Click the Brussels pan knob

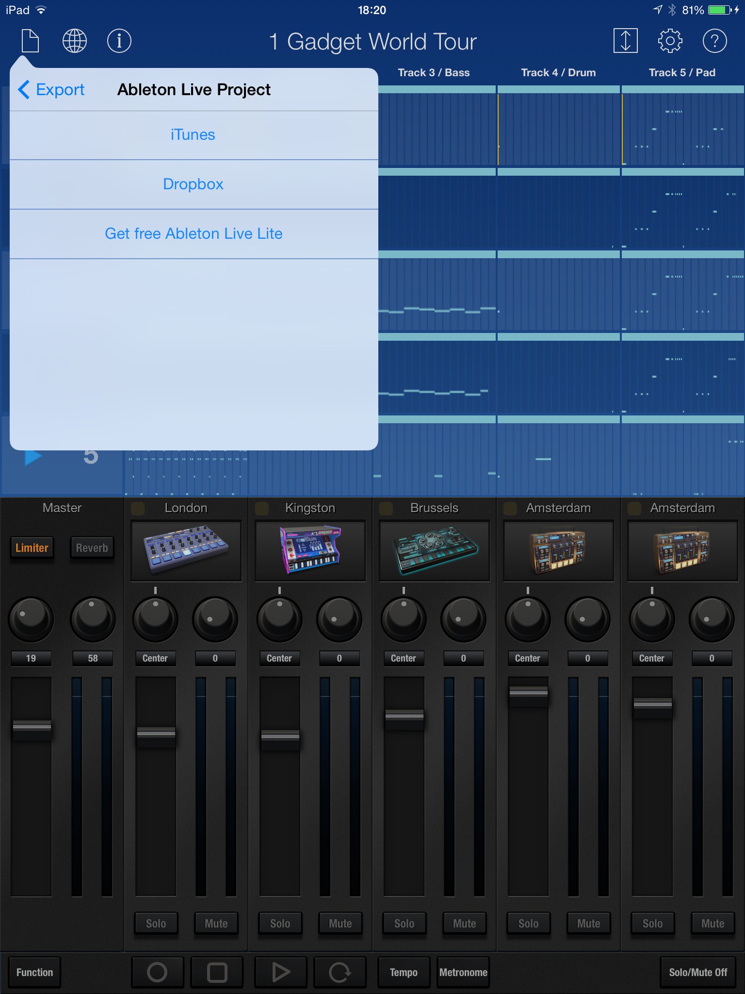[404, 619]
